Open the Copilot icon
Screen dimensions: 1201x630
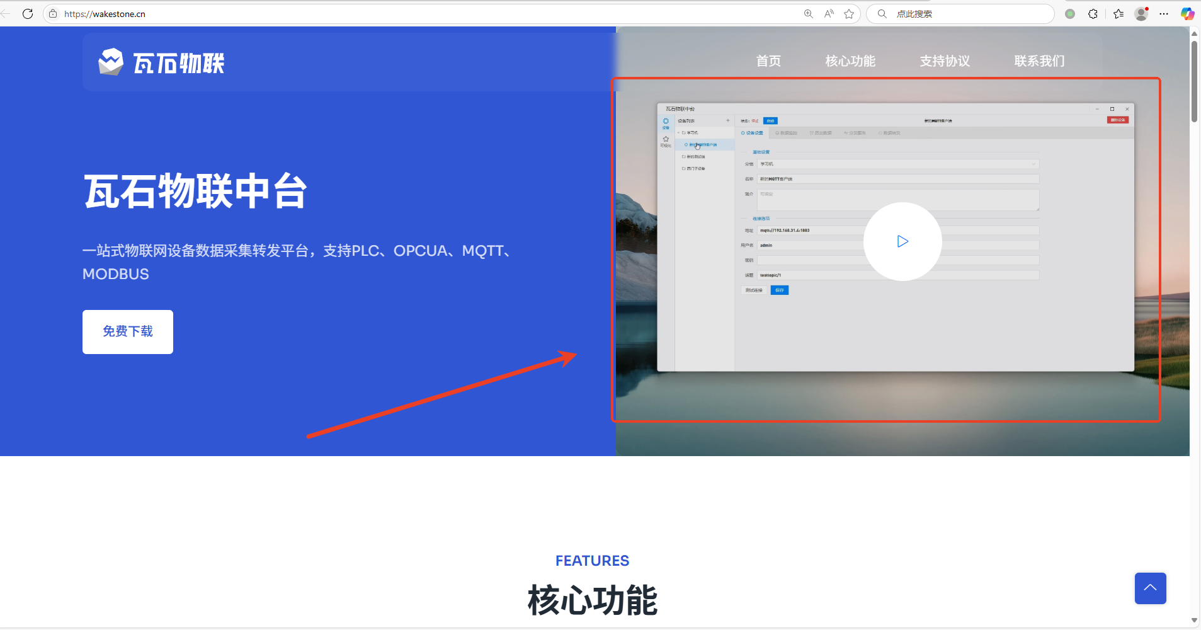point(1187,14)
